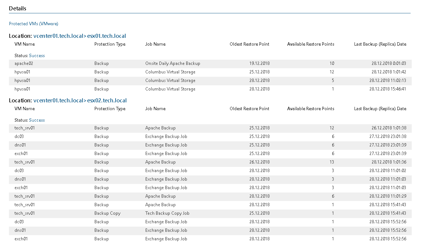Screen dimensions: 424x247
Task: Click Success status link above apache02 row
Action: pos(37,56)
